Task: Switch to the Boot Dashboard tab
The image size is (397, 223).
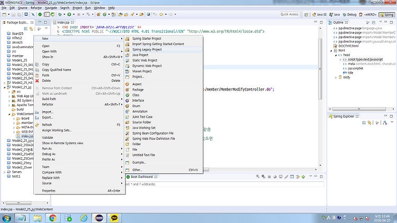Action: click(x=142, y=177)
